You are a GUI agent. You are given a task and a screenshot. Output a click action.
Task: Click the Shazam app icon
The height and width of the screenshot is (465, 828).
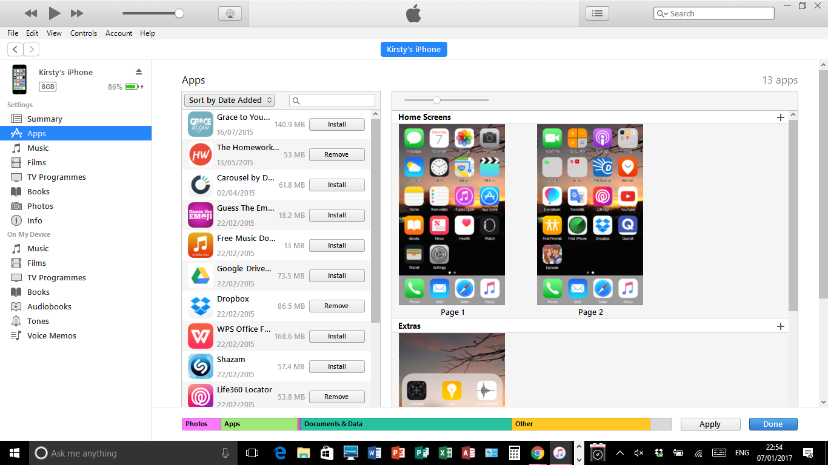[x=201, y=366]
